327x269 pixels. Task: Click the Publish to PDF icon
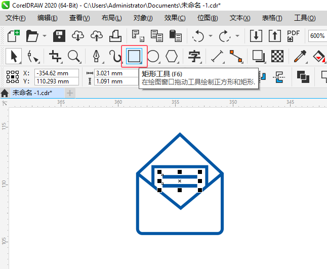(x=293, y=36)
